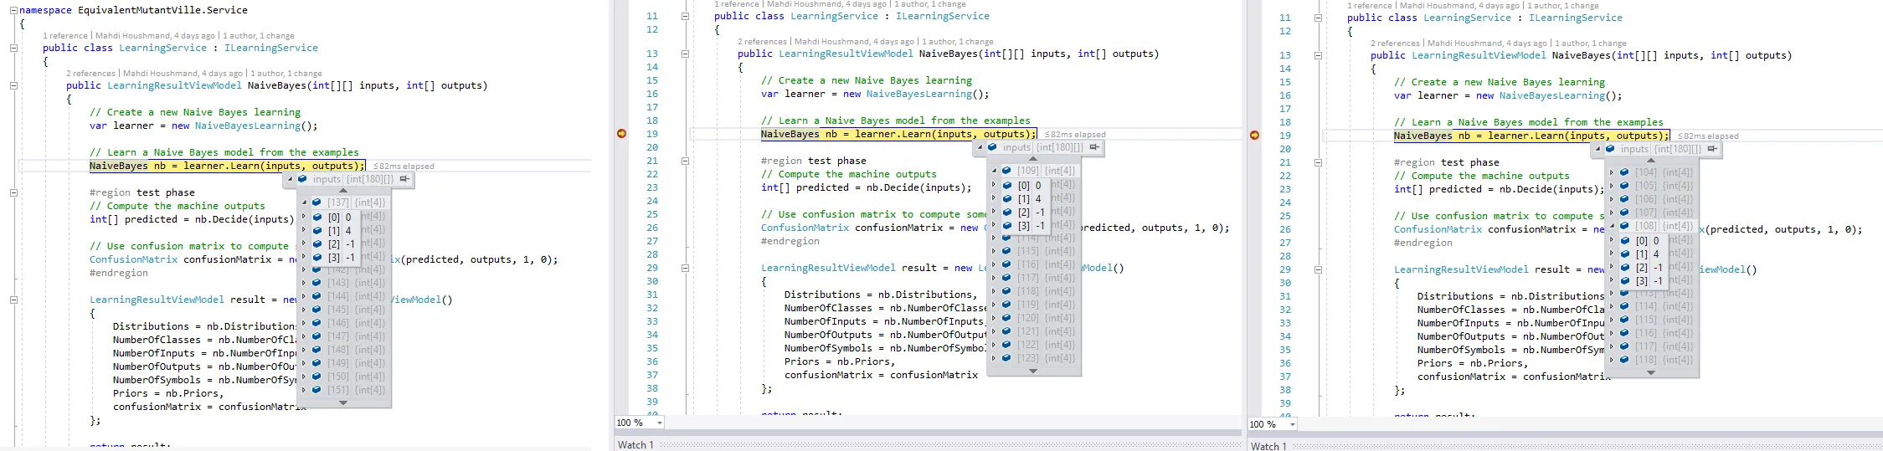Click the down scroll arrow in the middle datatip list
The image size is (1883, 451).
tap(1033, 371)
